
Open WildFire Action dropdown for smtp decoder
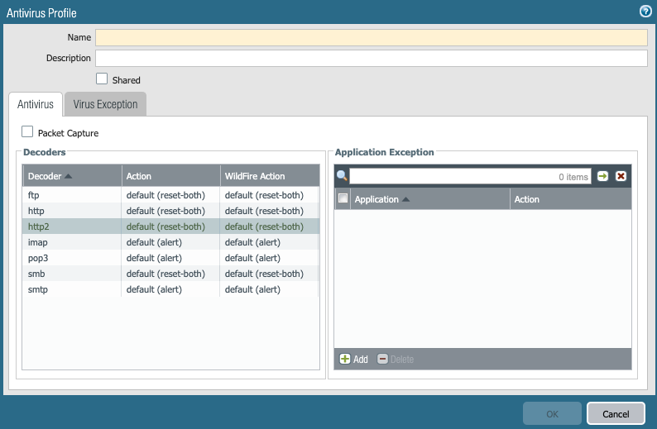tap(269, 289)
